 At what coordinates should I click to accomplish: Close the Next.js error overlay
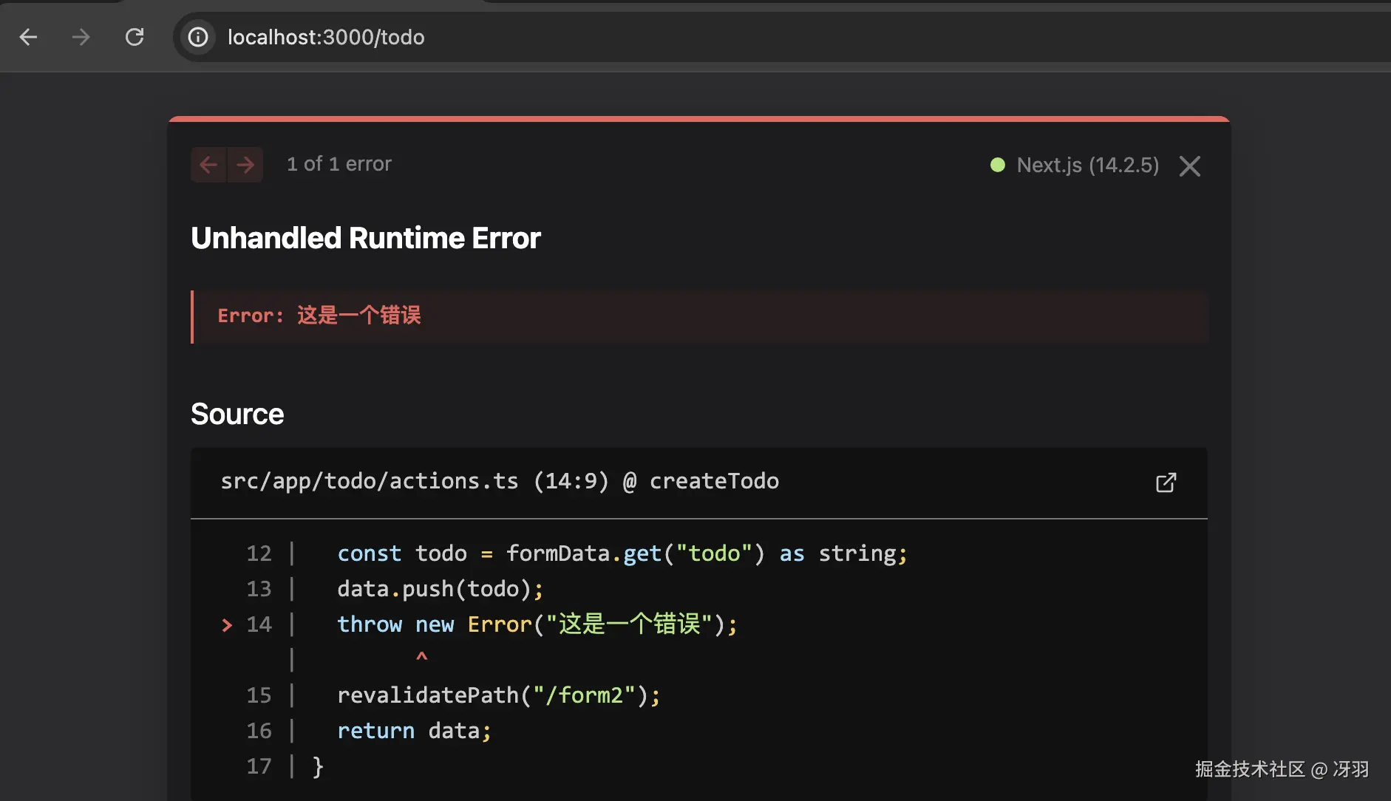(x=1190, y=166)
